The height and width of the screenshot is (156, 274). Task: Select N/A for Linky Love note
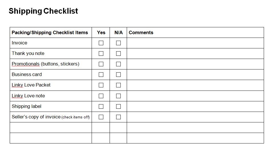click(x=118, y=96)
